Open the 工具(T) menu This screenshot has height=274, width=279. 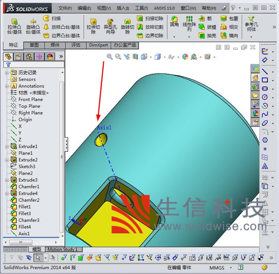(x=141, y=8)
